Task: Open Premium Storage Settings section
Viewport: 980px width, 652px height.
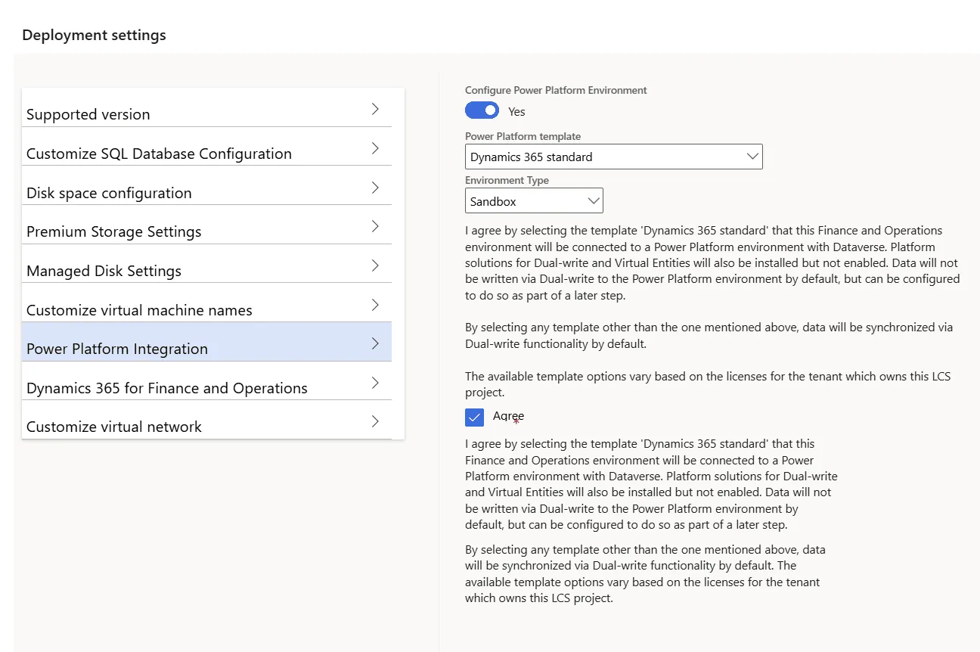Action: 206,225
